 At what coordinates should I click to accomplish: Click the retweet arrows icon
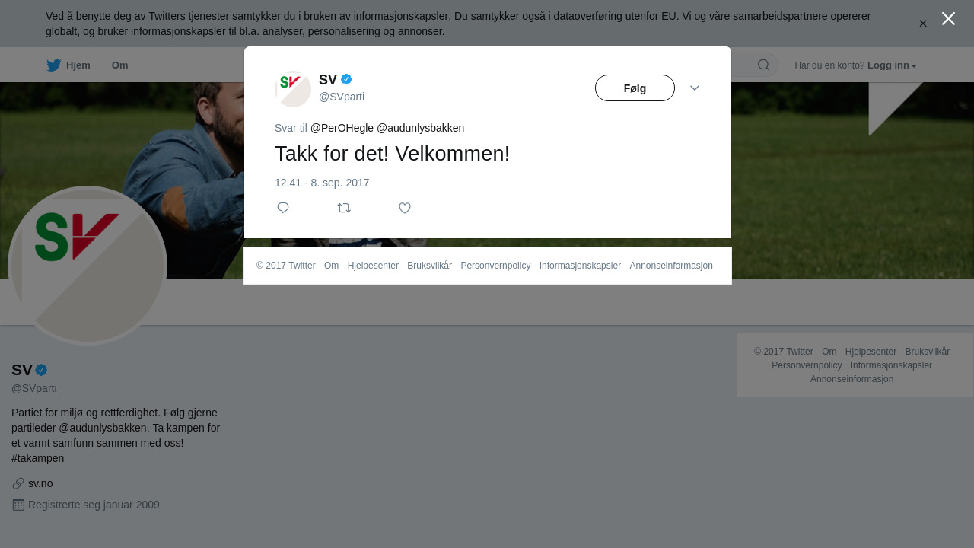344,208
